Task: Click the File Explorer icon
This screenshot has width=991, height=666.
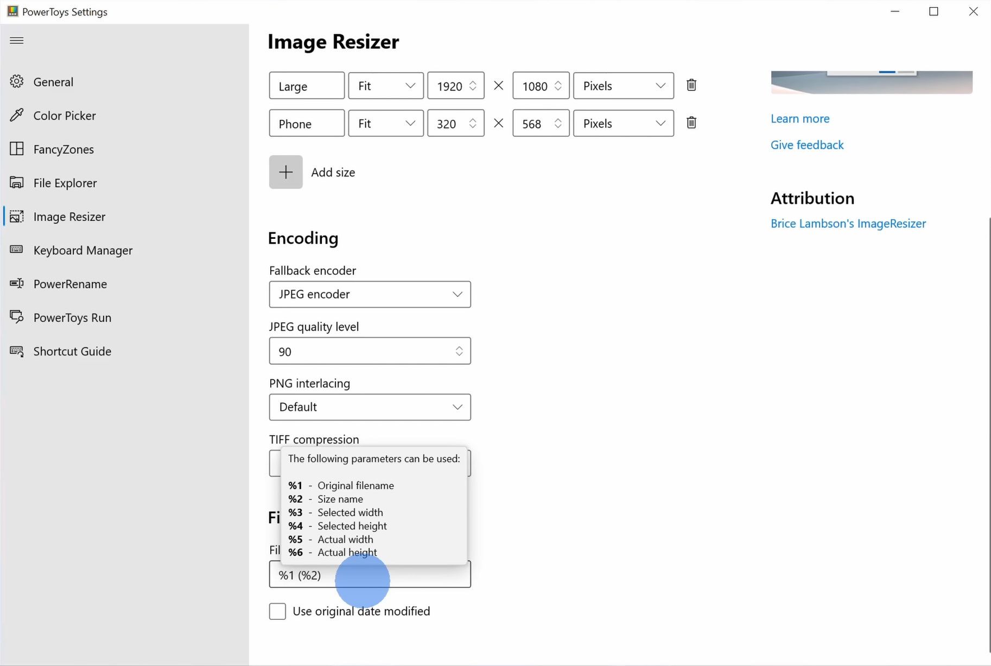Action: [17, 182]
